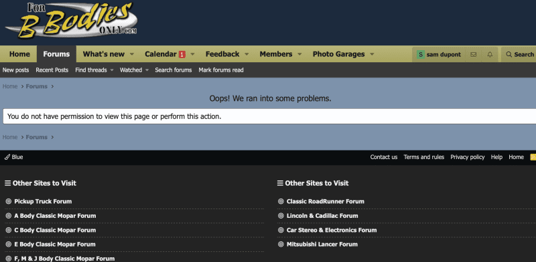Click target icon beside E Body Classic Mopar Forum
Image resolution: width=536 pixels, height=262 pixels.
tap(9, 244)
